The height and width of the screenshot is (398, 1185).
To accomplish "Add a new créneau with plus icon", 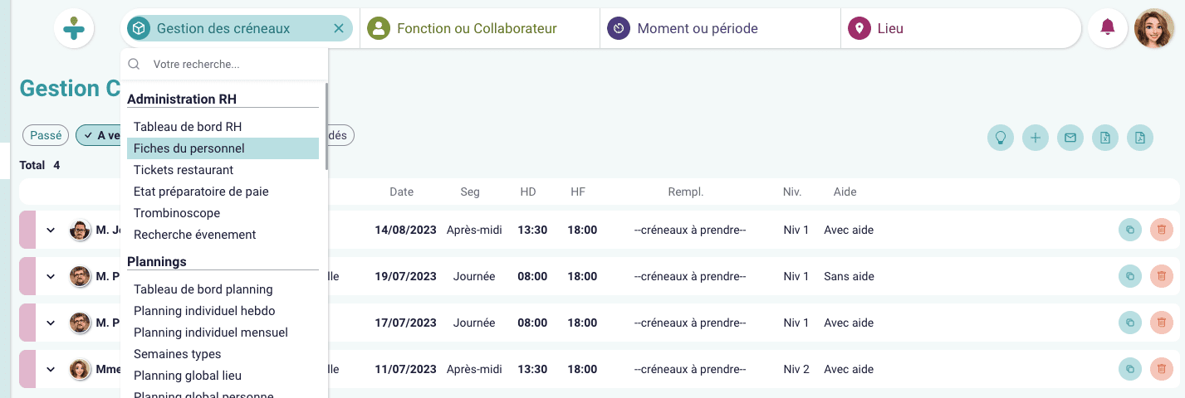I will point(1036,138).
